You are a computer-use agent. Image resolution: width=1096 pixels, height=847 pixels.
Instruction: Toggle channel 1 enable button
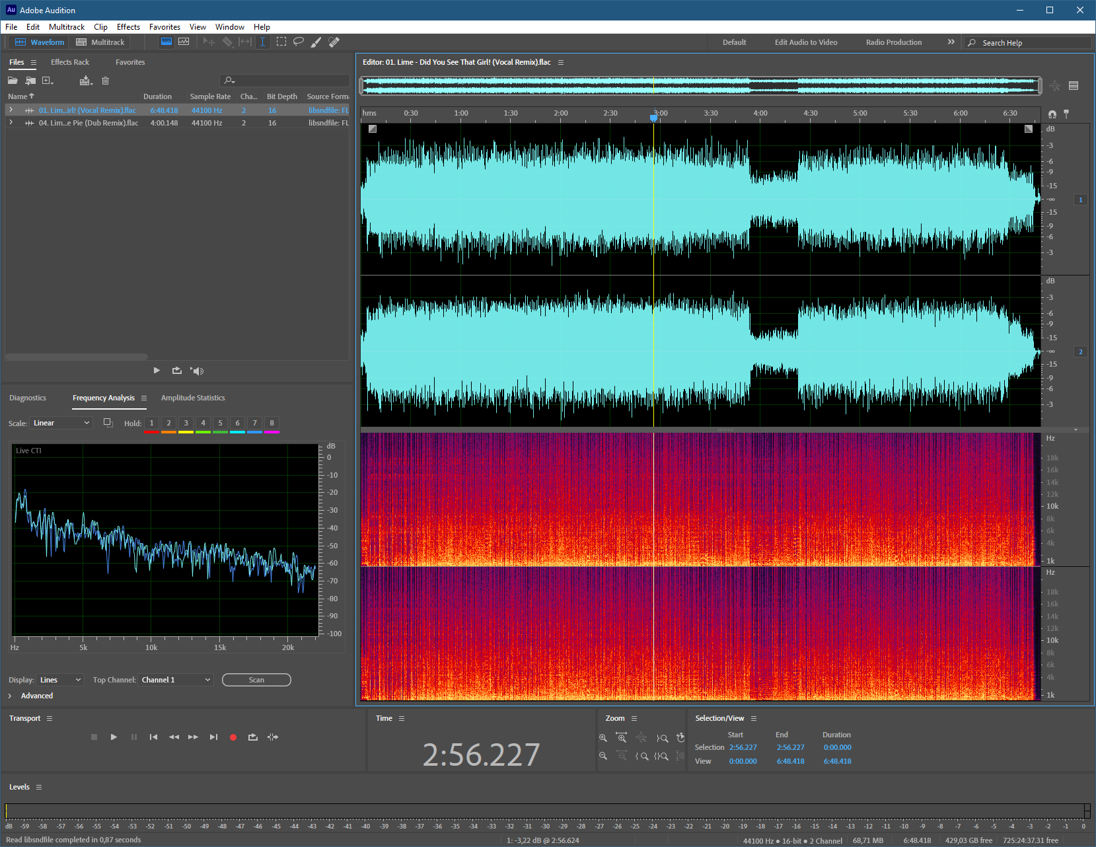pyautogui.click(x=1081, y=200)
